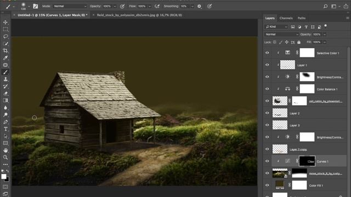Open the Flow slider arrow
351x197 pixels.
point(150,6)
